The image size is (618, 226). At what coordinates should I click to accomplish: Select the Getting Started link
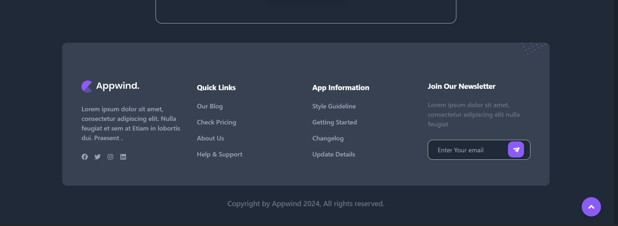tap(334, 122)
